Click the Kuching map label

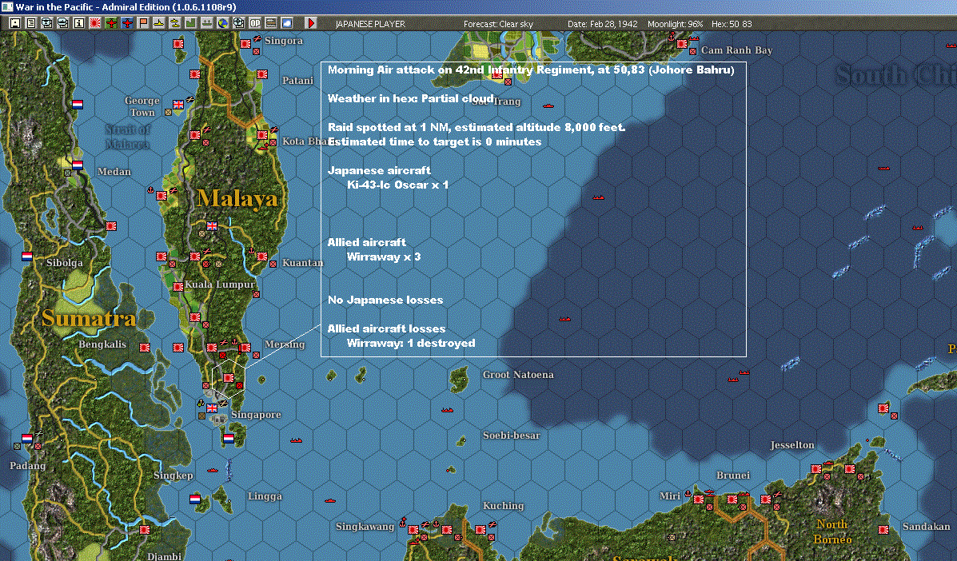pos(504,506)
